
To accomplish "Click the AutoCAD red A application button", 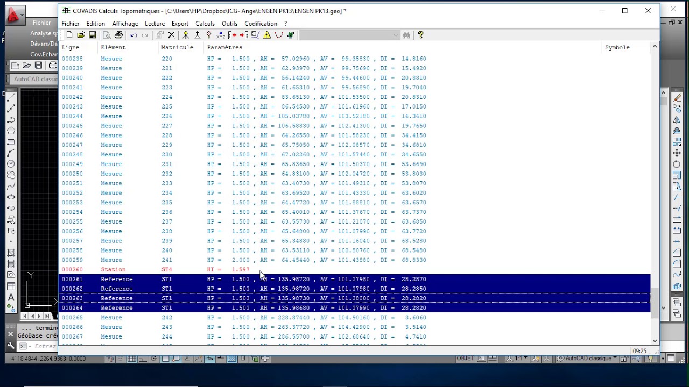I will tap(14, 16).
